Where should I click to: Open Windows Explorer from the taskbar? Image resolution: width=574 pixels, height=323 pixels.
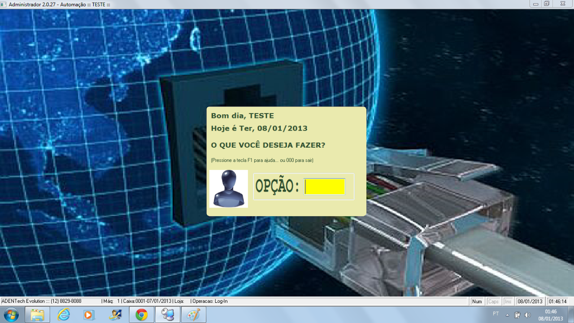pyautogui.click(x=37, y=315)
